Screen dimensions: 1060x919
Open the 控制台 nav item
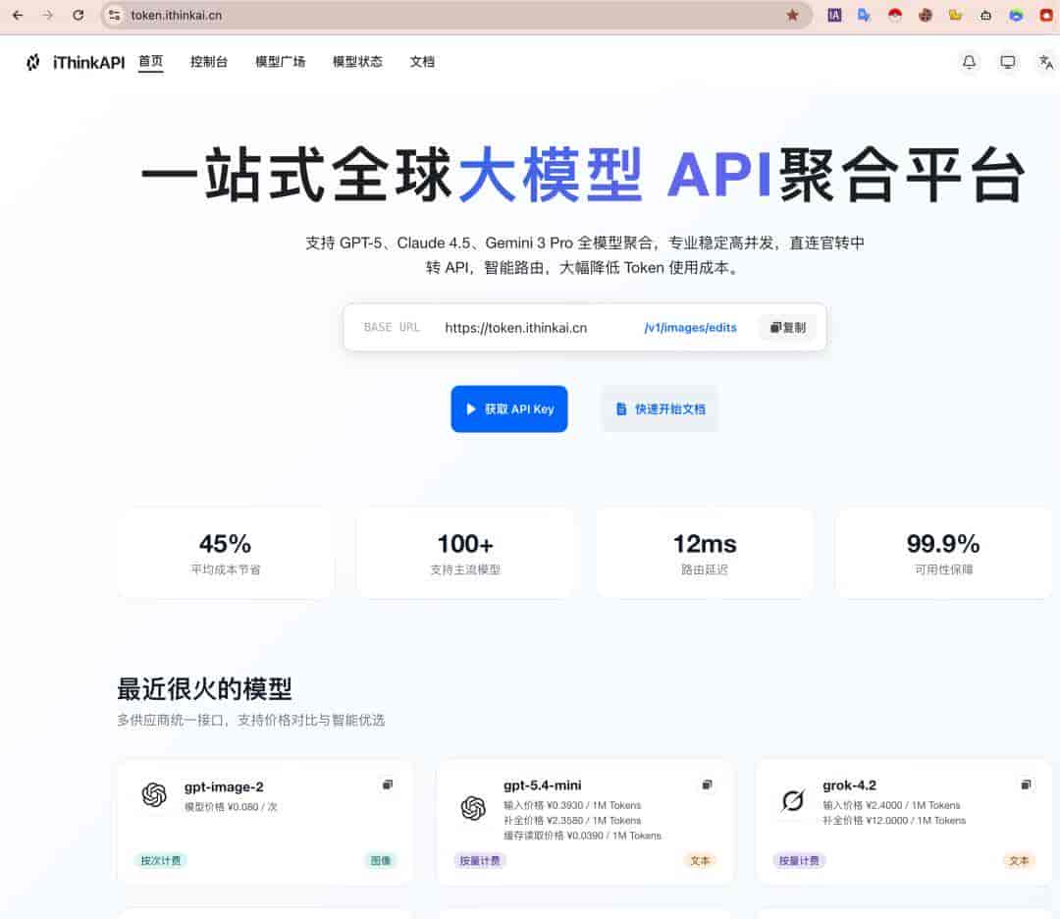(x=209, y=62)
